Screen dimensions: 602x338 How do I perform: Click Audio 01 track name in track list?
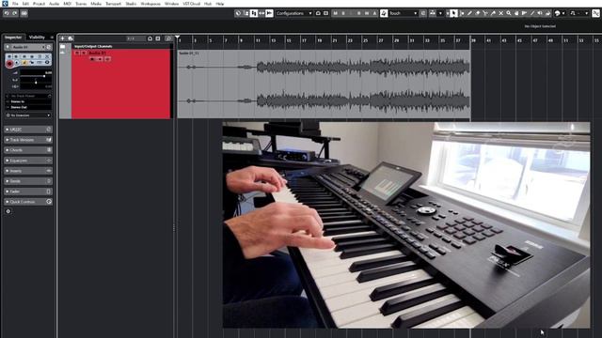(98, 53)
